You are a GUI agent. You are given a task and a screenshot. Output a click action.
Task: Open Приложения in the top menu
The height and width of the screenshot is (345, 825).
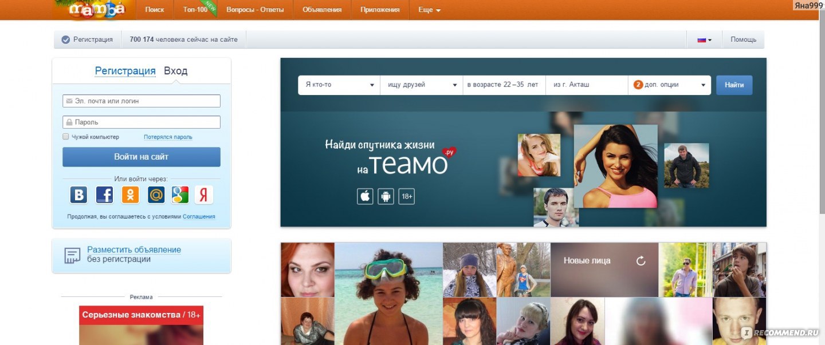[380, 10]
